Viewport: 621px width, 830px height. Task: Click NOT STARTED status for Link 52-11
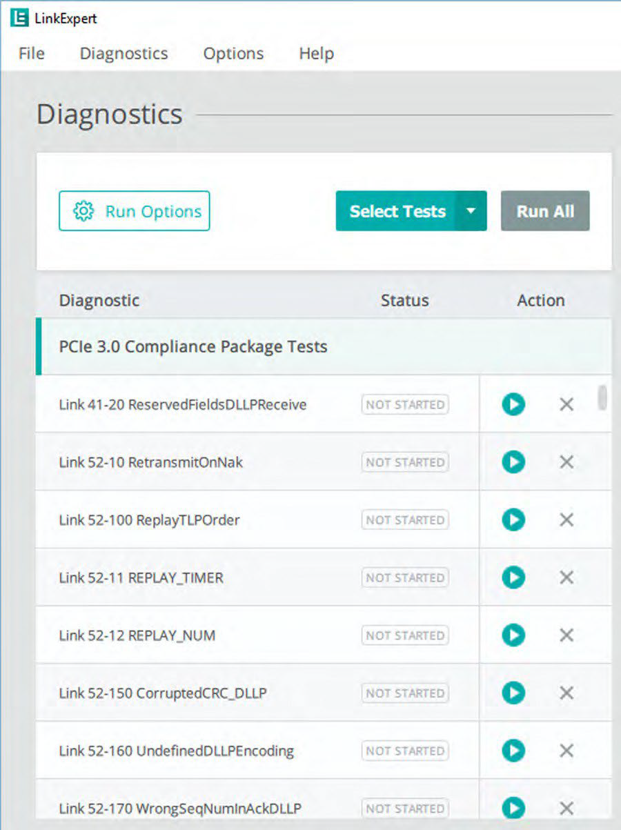405,577
